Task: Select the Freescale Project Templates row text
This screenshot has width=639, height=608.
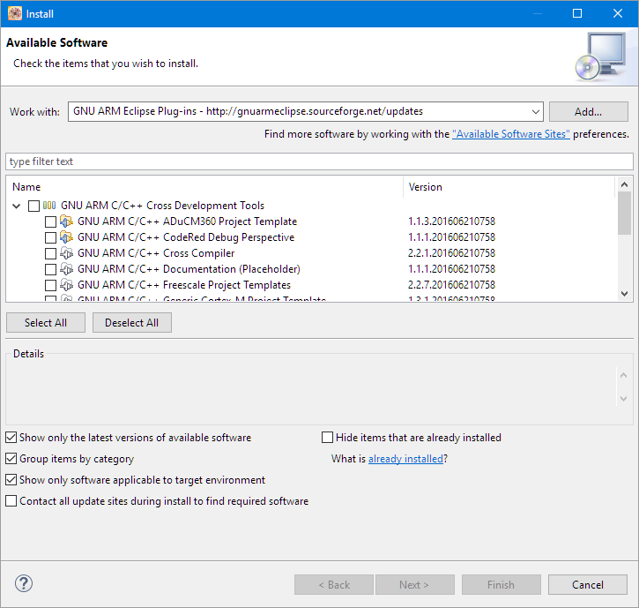Action: click(184, 285)
